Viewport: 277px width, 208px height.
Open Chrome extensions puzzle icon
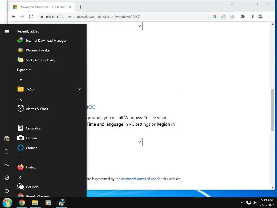click(x=243, y=17)
